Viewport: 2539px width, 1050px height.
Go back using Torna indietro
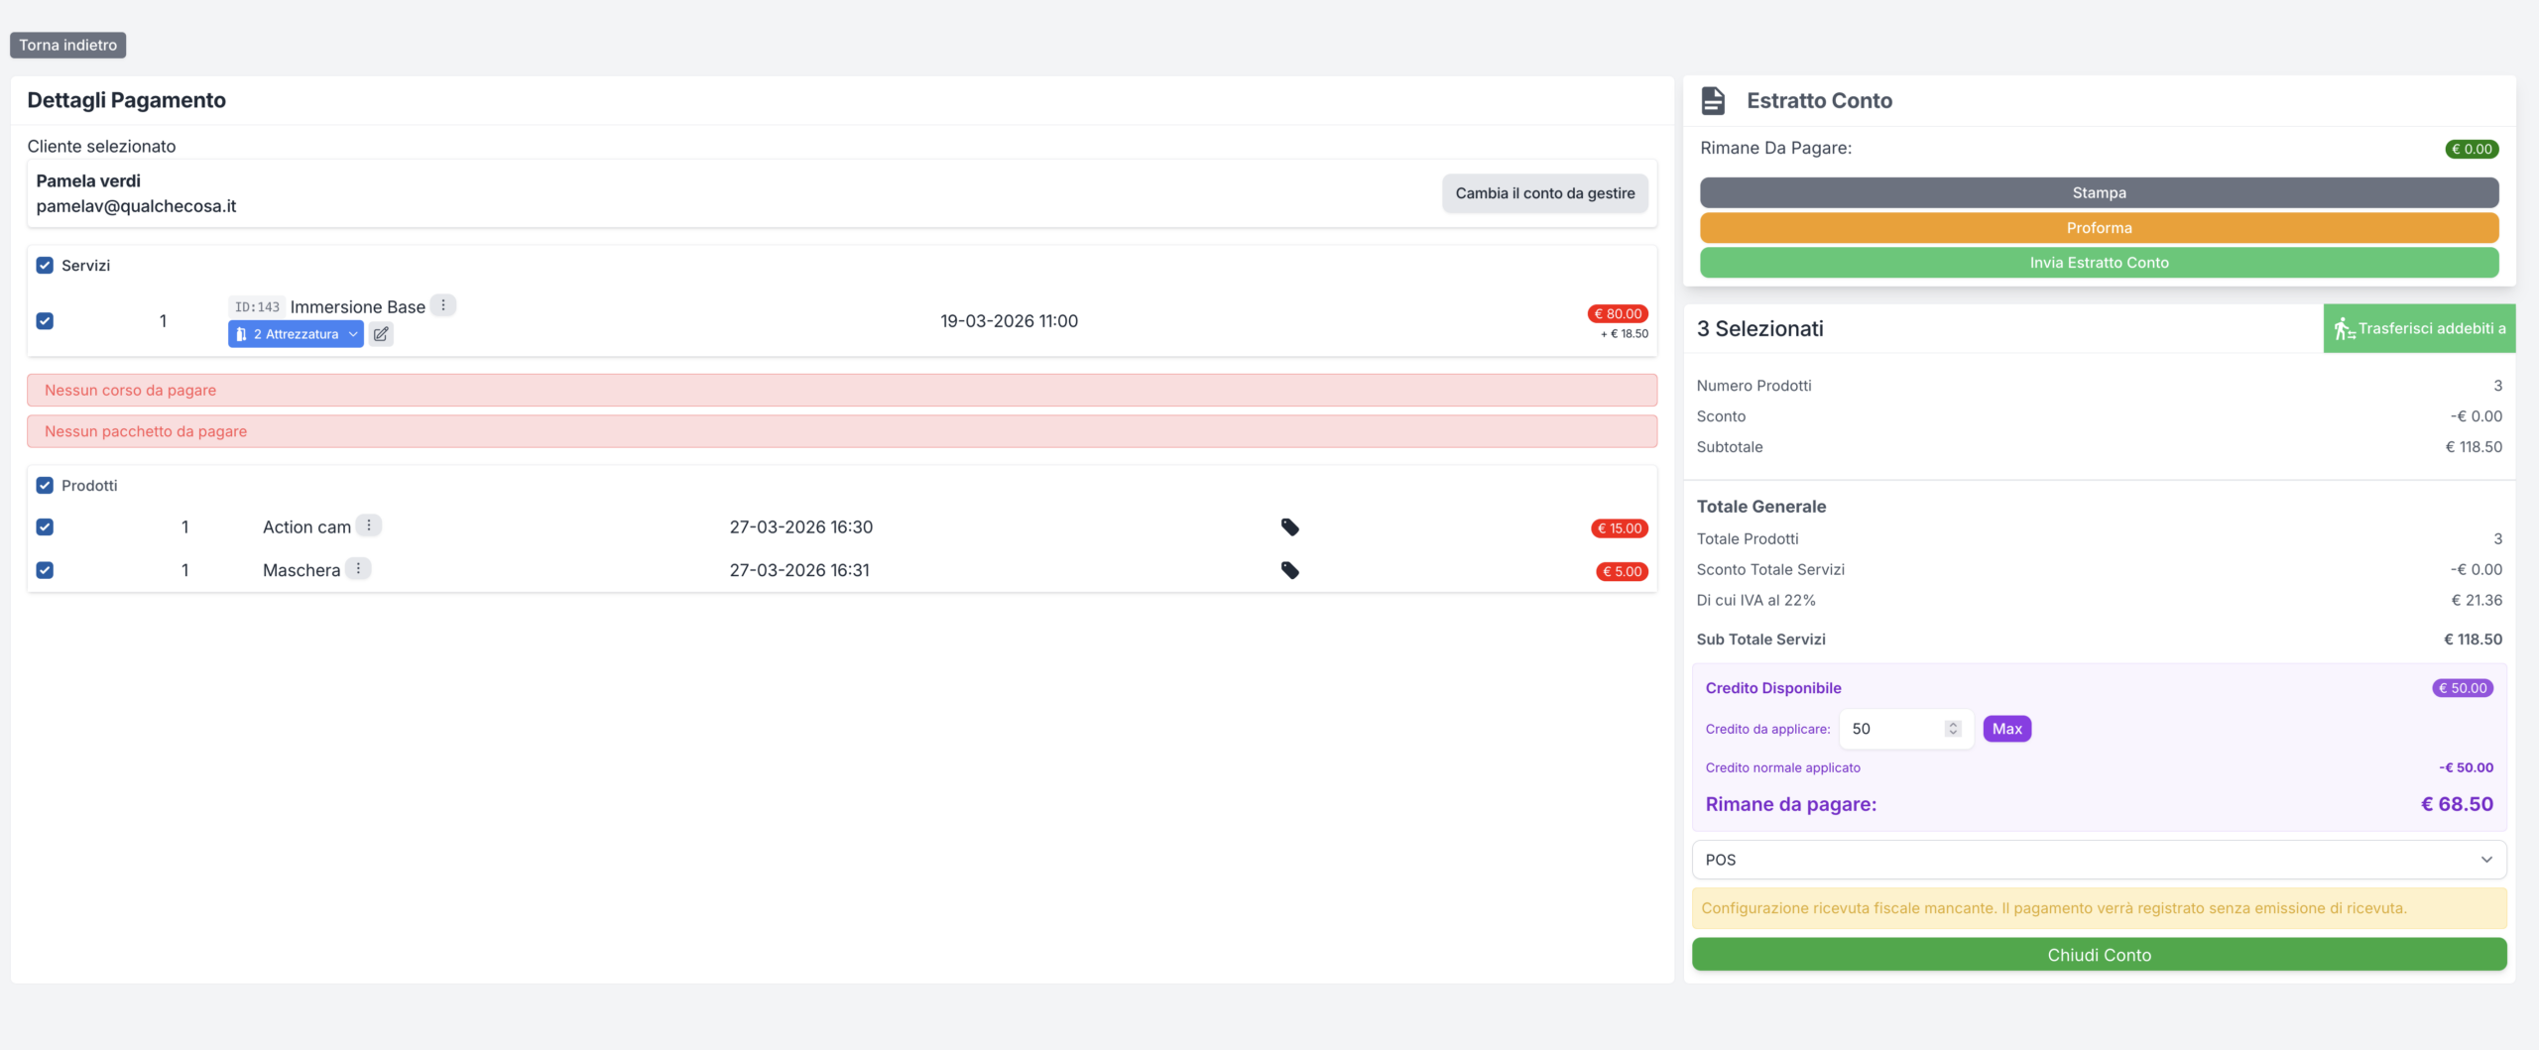pos(67,45)
